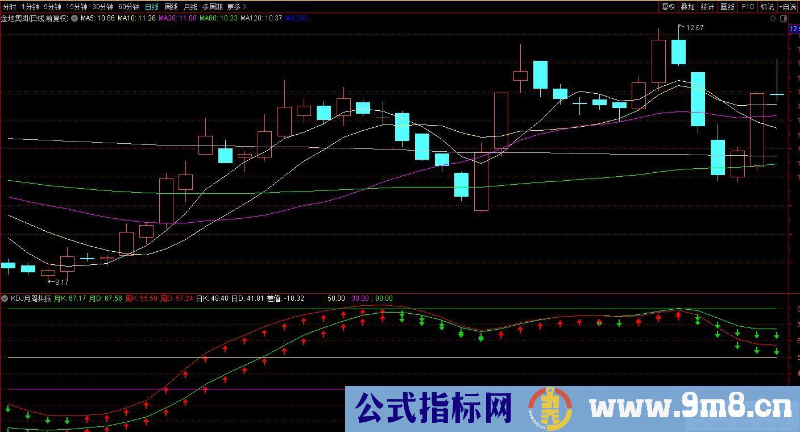Select the 5分钟 period tab
Screen dimensions: 800x432
click(52, 7)
